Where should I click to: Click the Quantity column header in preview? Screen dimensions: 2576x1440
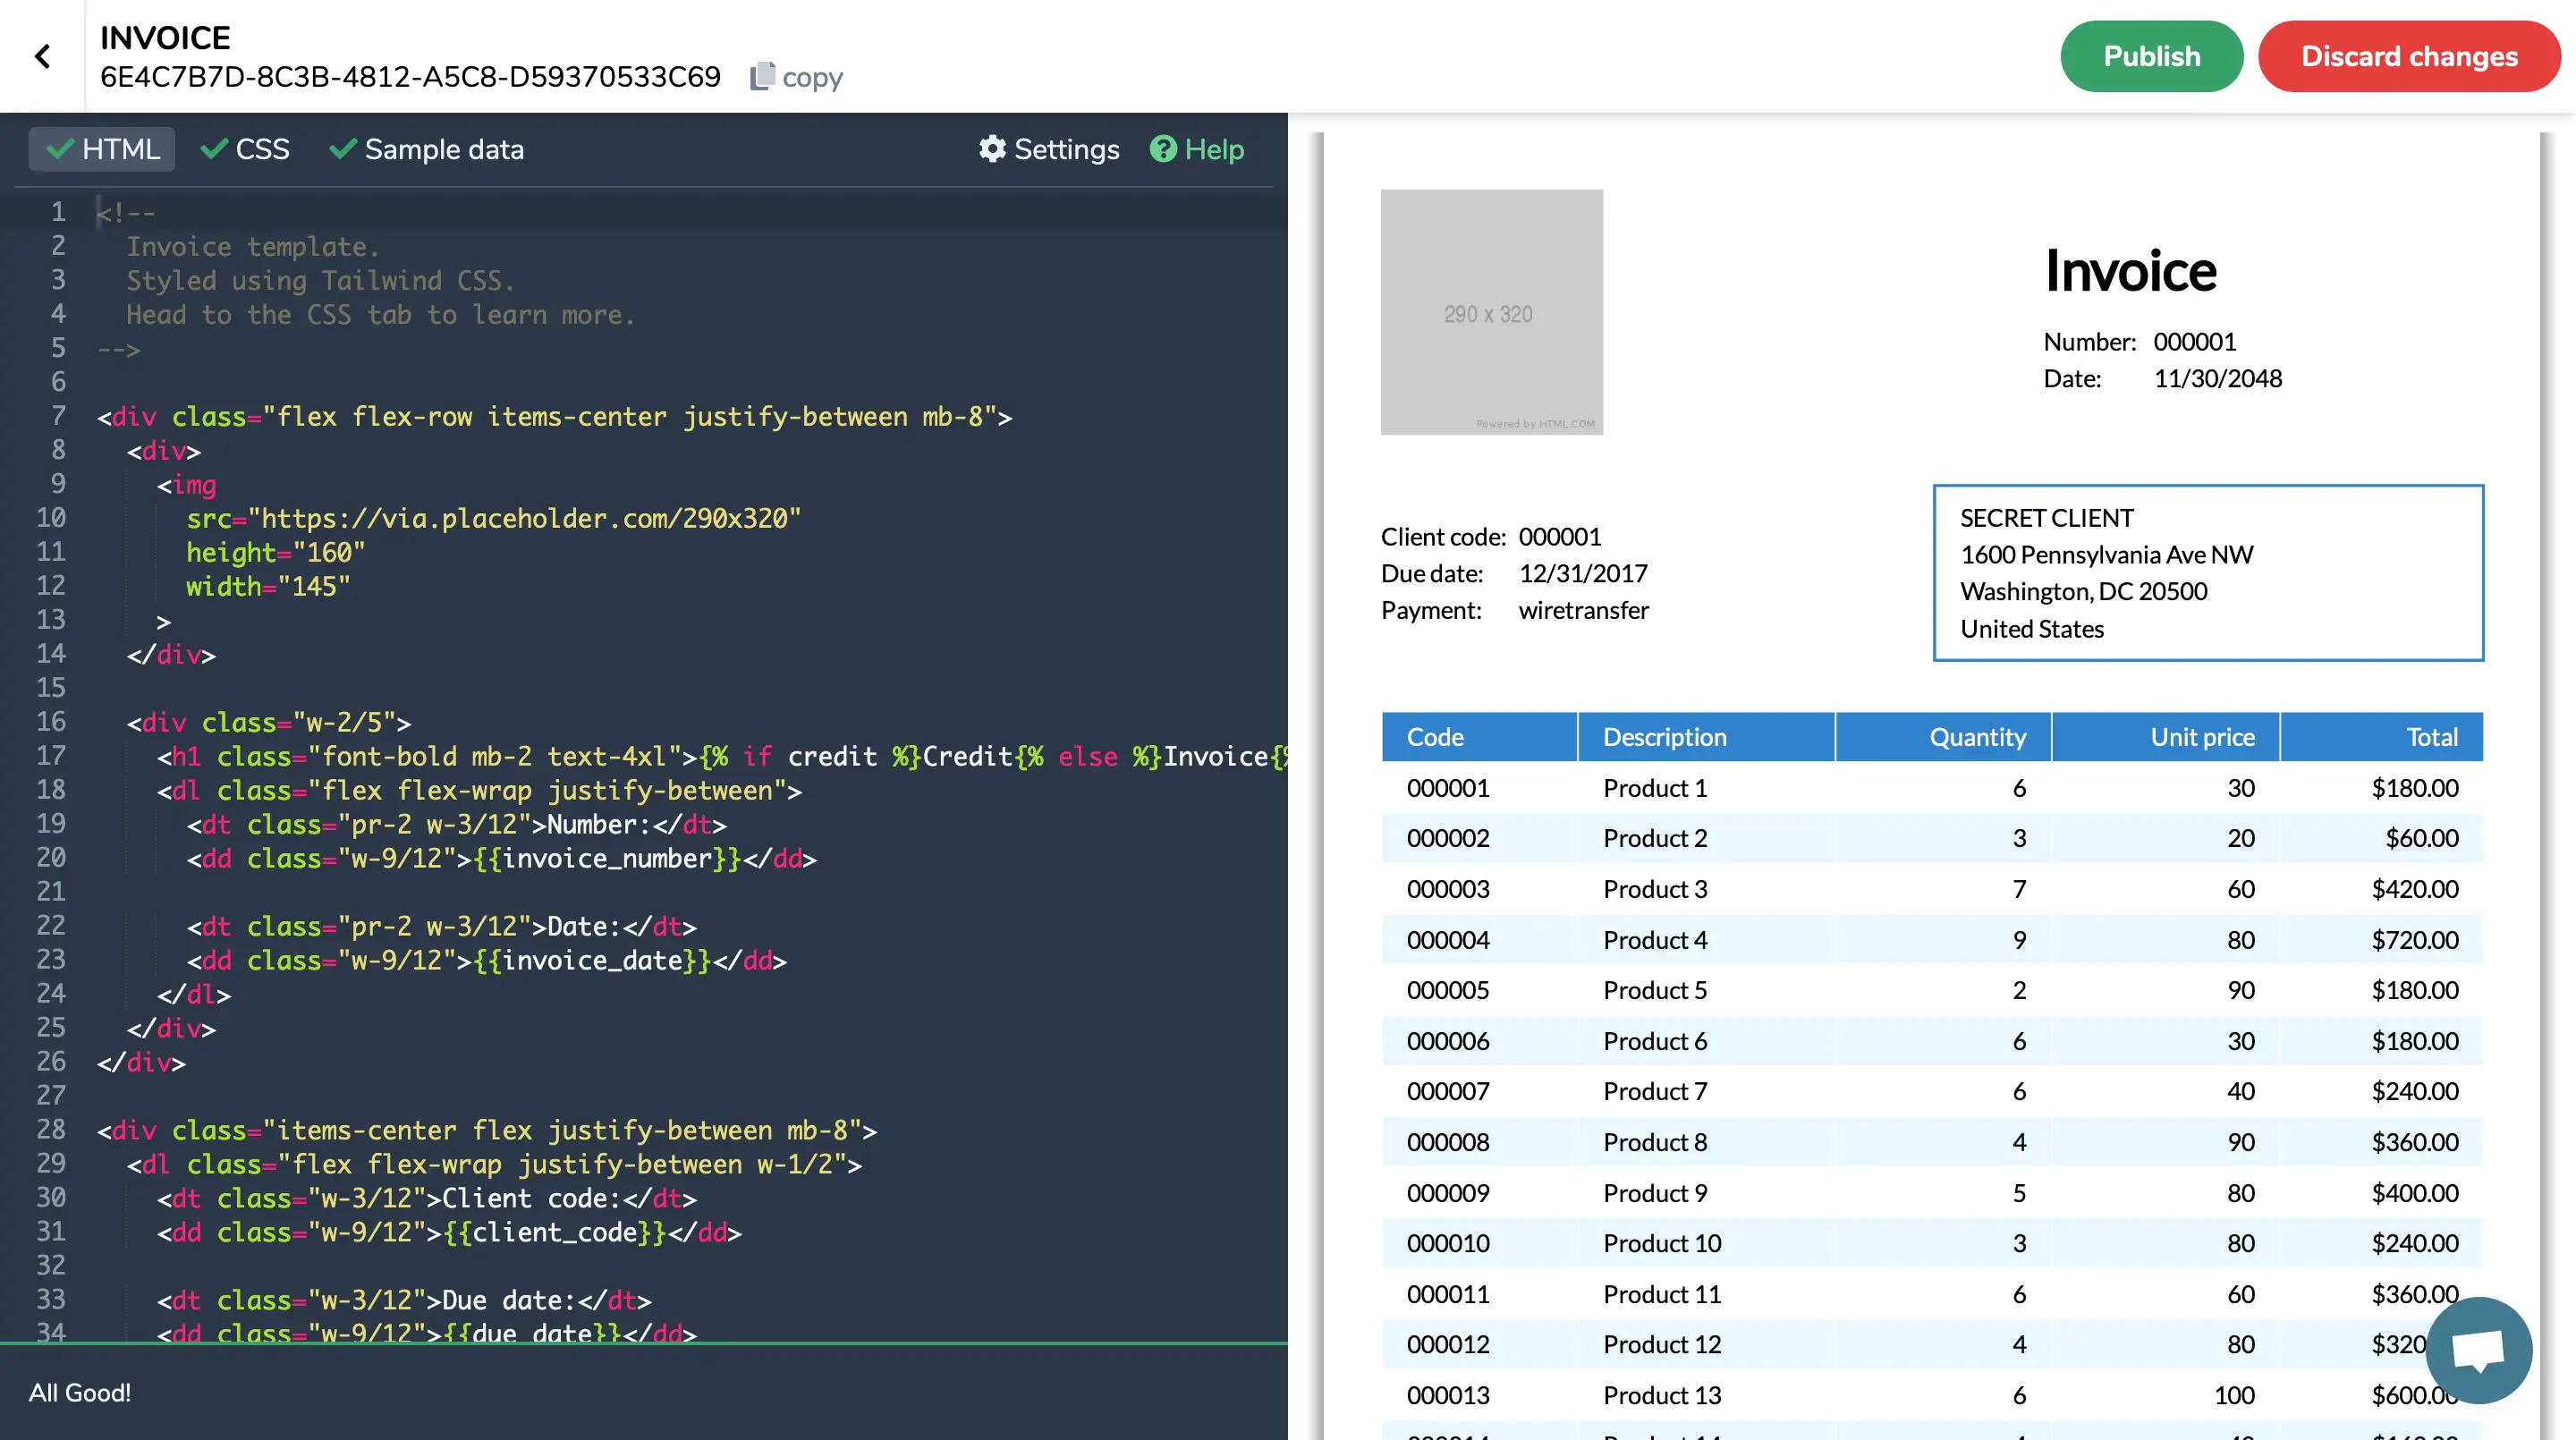(x=1976, y=737)
